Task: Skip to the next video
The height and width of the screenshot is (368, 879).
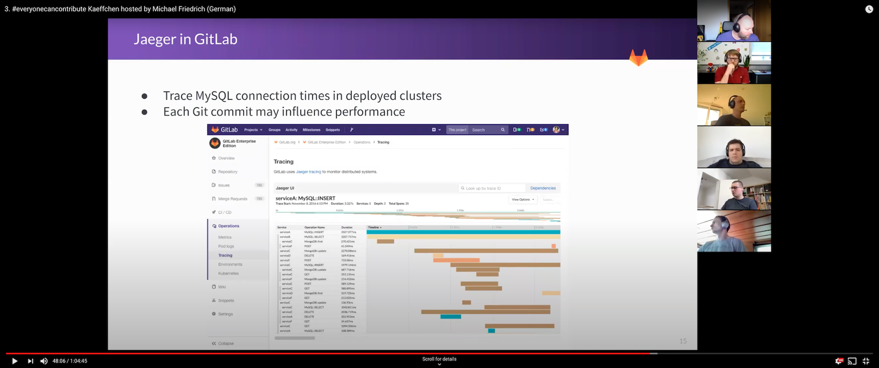Action: pyautogui.click(x=30, y=361)
